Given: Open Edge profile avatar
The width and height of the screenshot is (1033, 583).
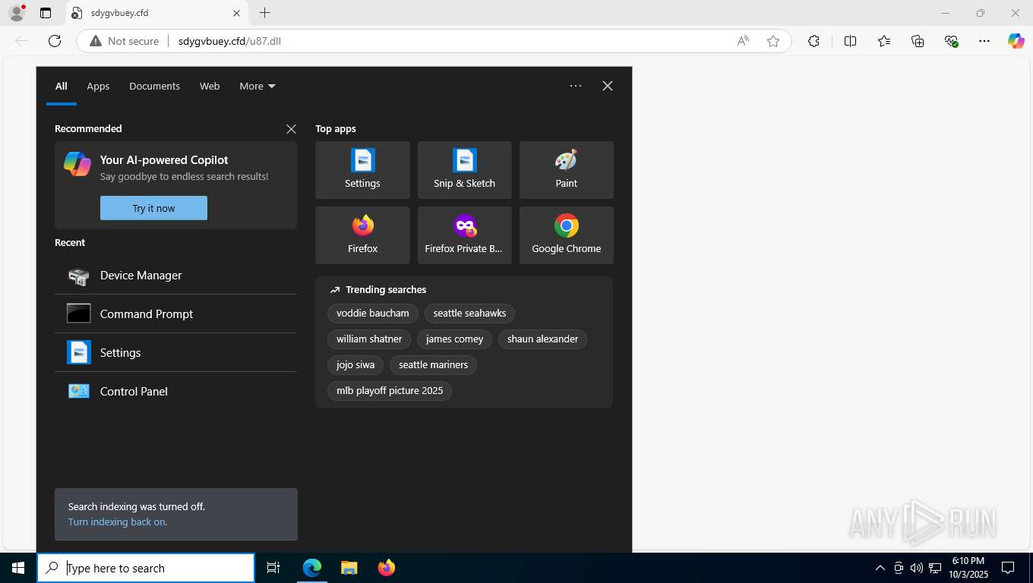Looking at the screenshot, I should coord(16,13).
